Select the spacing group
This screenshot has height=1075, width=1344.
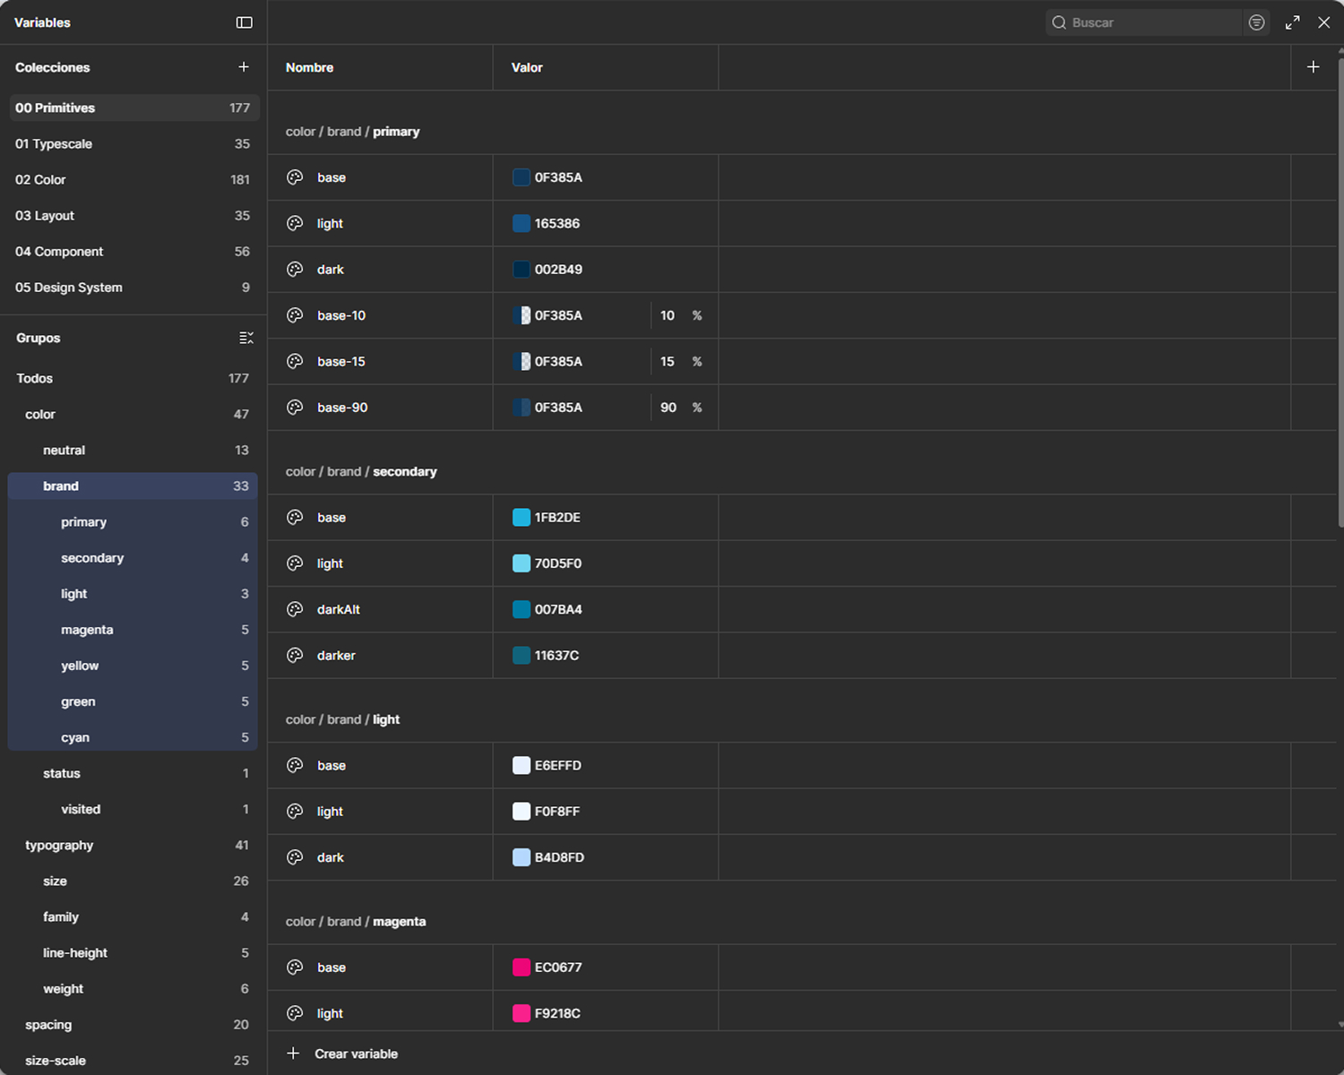click(x=133, y=1024)
